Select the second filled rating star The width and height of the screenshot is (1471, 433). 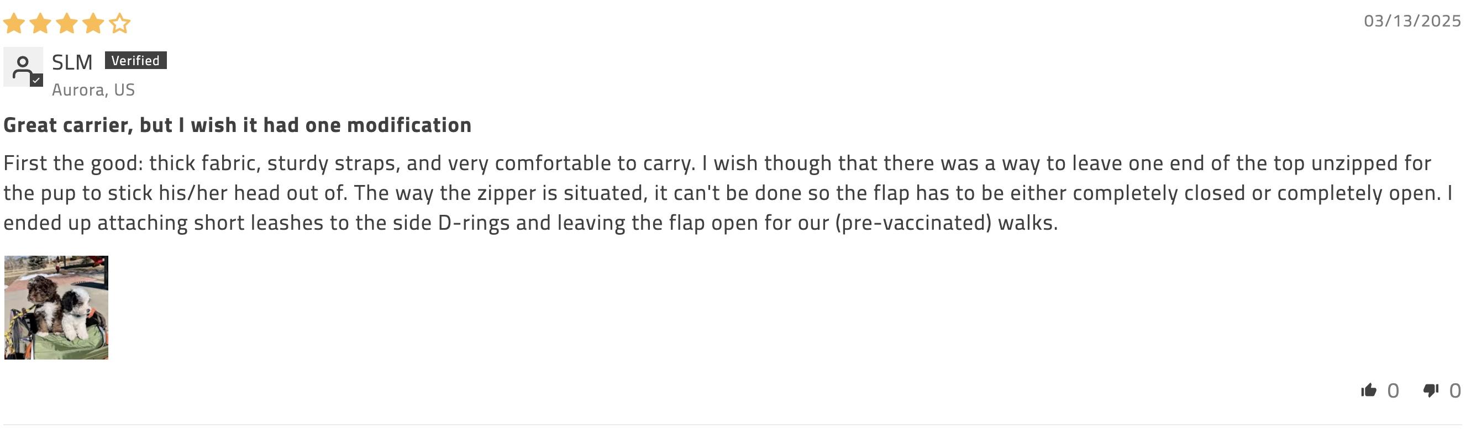[x=40, y=23]
